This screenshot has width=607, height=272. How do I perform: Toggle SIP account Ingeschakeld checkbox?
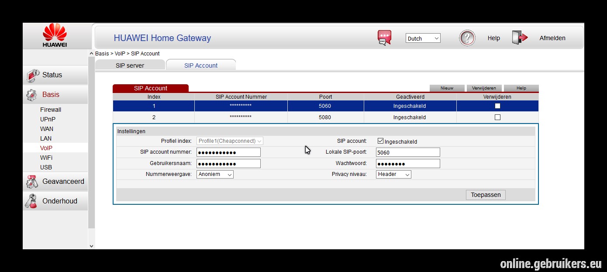pos(380,141)
